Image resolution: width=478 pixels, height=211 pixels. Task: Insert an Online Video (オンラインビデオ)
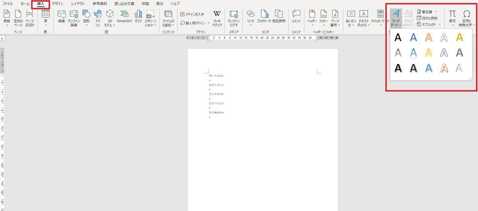(x=234, y=18)
